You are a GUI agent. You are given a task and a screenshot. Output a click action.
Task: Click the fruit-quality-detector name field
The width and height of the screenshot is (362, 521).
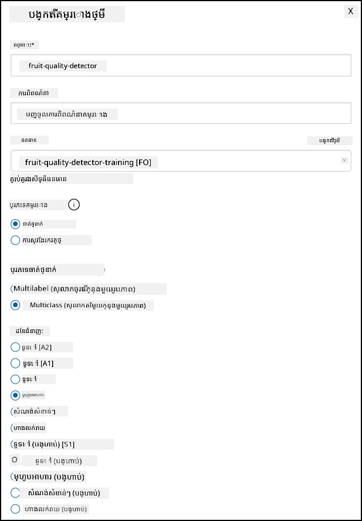[x=181, y=65]
